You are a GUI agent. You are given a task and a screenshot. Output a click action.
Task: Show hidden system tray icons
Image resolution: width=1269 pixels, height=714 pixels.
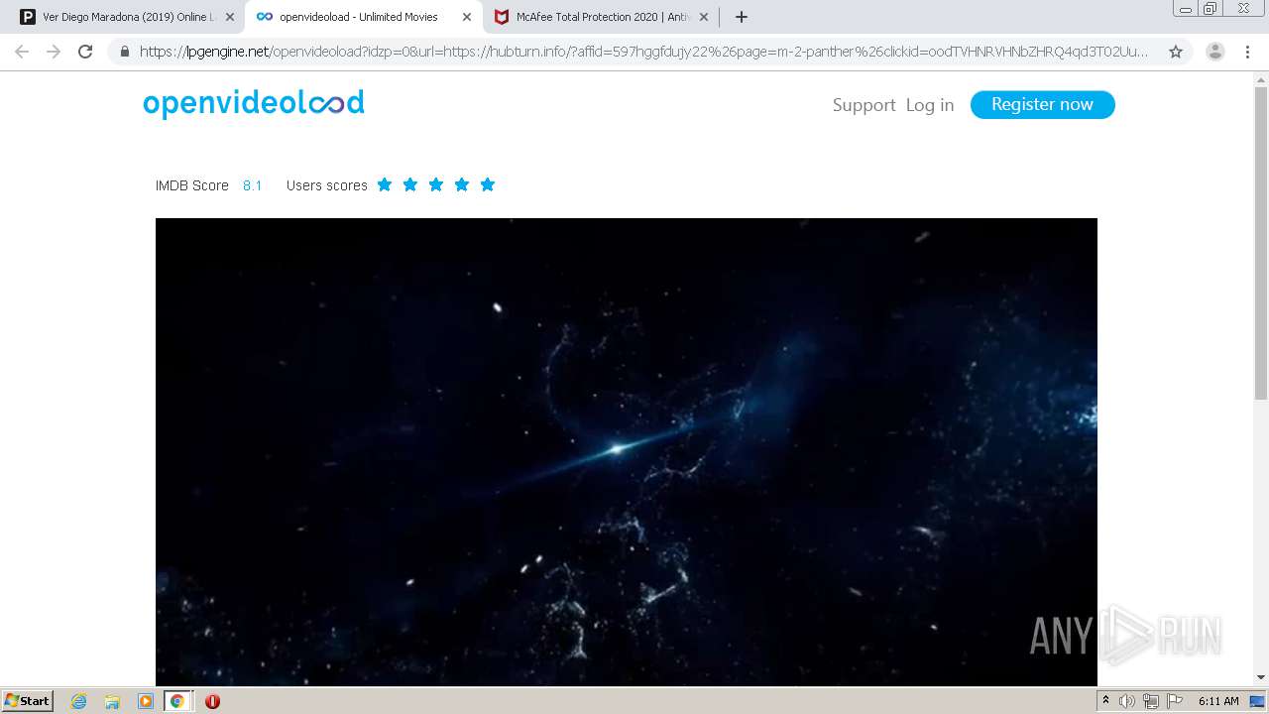coord(1105,701)
